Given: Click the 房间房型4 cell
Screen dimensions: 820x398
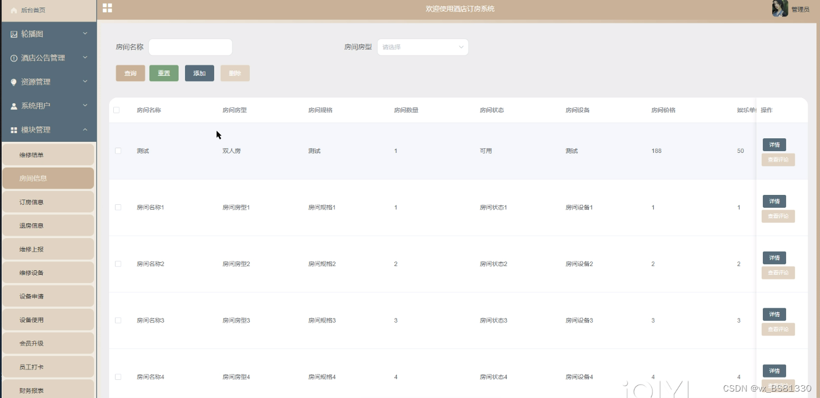Looking at the screenshot, I should pyautogui.click(x=236, y=377).
